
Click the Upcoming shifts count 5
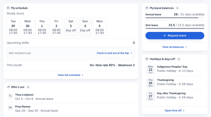click(x=134, y=43)
